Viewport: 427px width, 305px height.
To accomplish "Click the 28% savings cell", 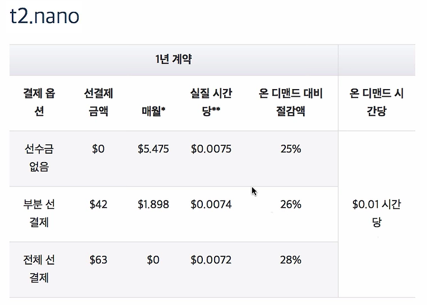I will [291, 260].
